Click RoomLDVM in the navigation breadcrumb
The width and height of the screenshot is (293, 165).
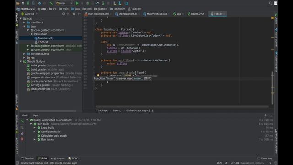(x=26, y=9)
